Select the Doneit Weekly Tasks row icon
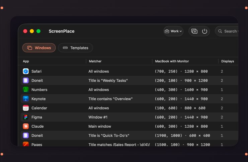The image size is (248, 162). click(x=26, y=80)
